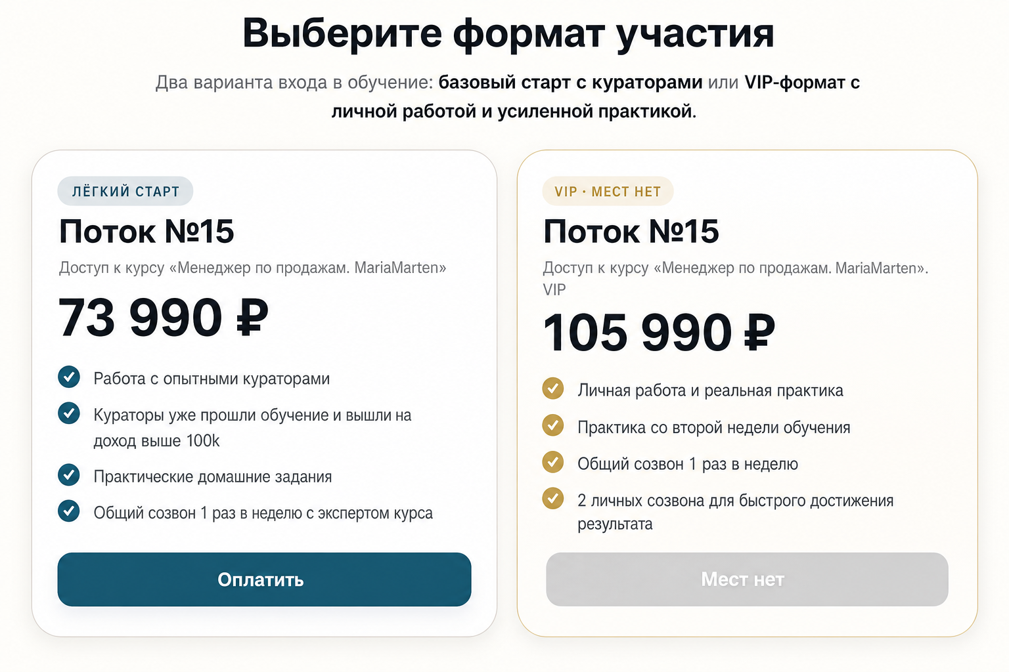
Task: Click the bold базовый старт с кураторами text
Action: pos(570,82)
